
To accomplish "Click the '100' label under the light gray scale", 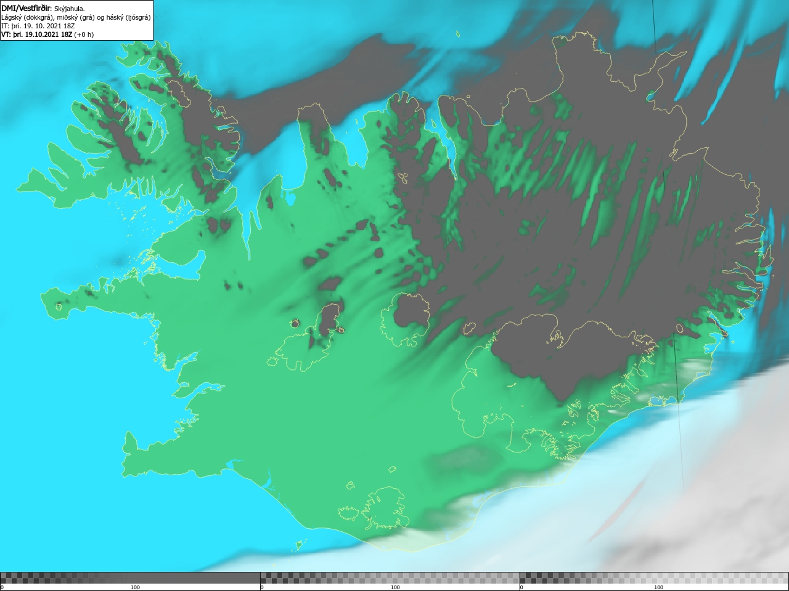I will (x=658, y=587).
